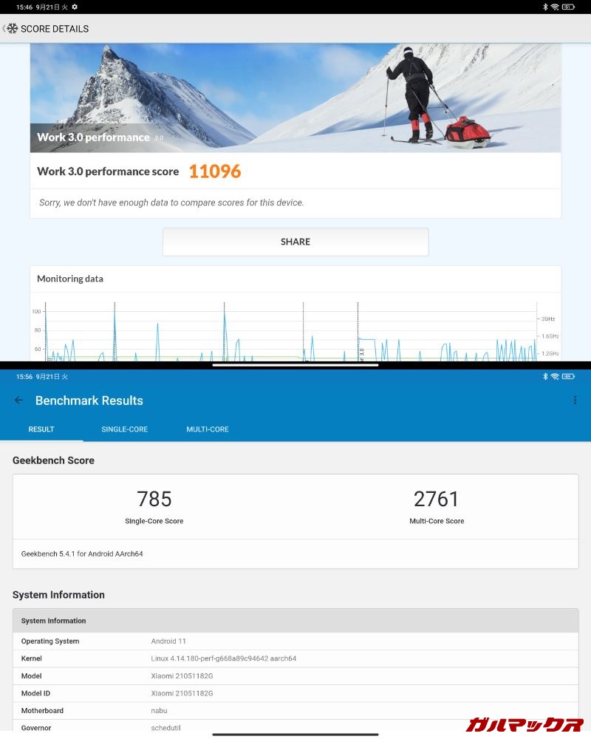The height and width of the screenshot is (739, 591).
Task: Tap the PCMark snowflake back icon
Action: 11,29
